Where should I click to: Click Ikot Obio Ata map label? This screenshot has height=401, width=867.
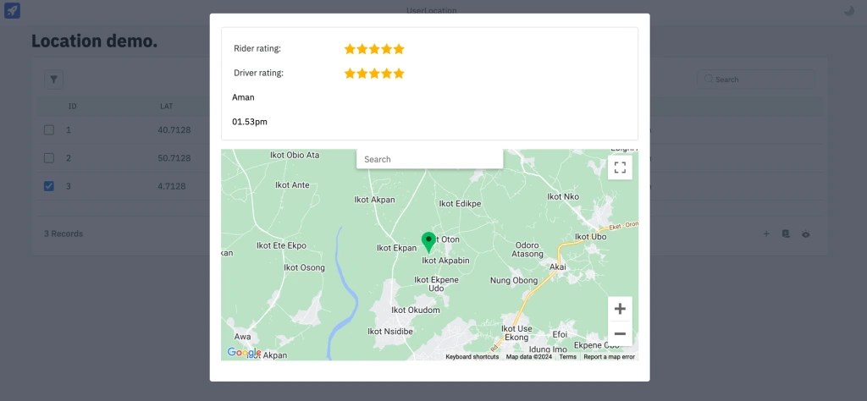(x=295, y=155)
